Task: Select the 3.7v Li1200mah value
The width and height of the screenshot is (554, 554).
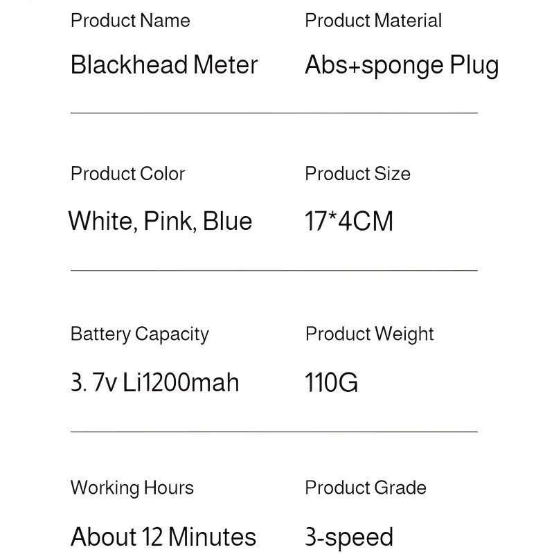Action: [154, 382]
